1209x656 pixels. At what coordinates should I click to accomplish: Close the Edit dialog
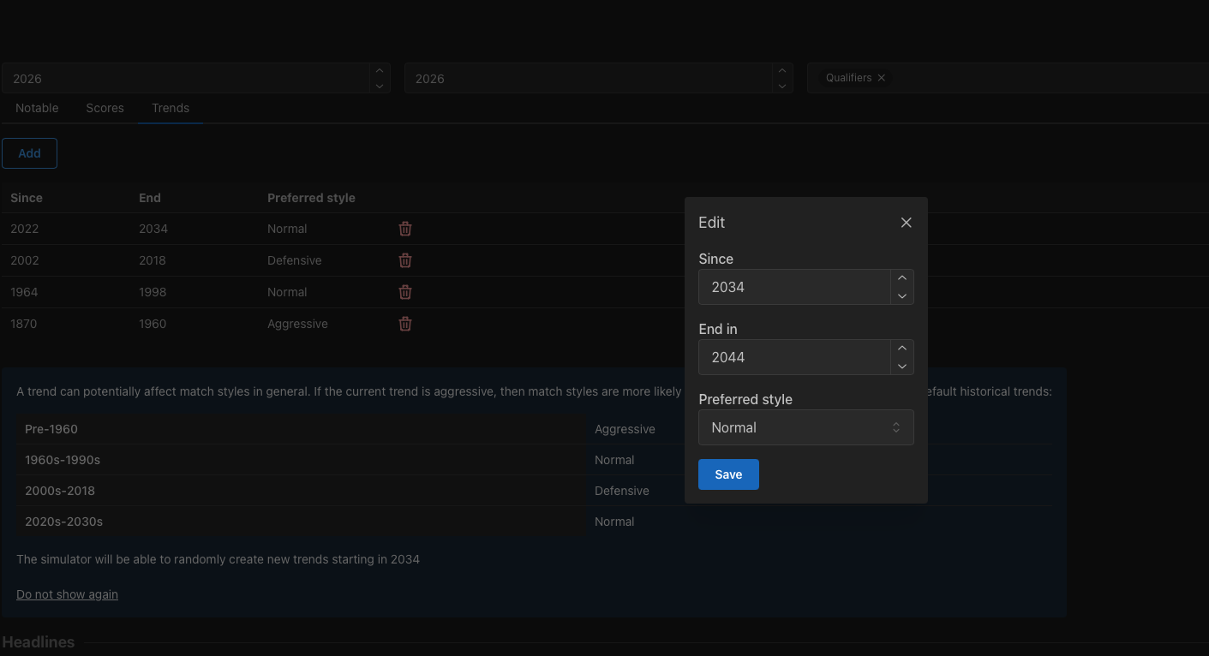[x=906, y=223]
